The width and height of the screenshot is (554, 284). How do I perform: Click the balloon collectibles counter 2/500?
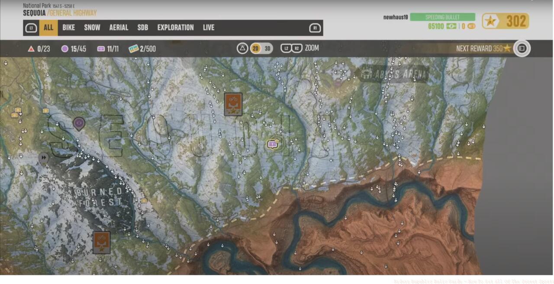point(142,49)
